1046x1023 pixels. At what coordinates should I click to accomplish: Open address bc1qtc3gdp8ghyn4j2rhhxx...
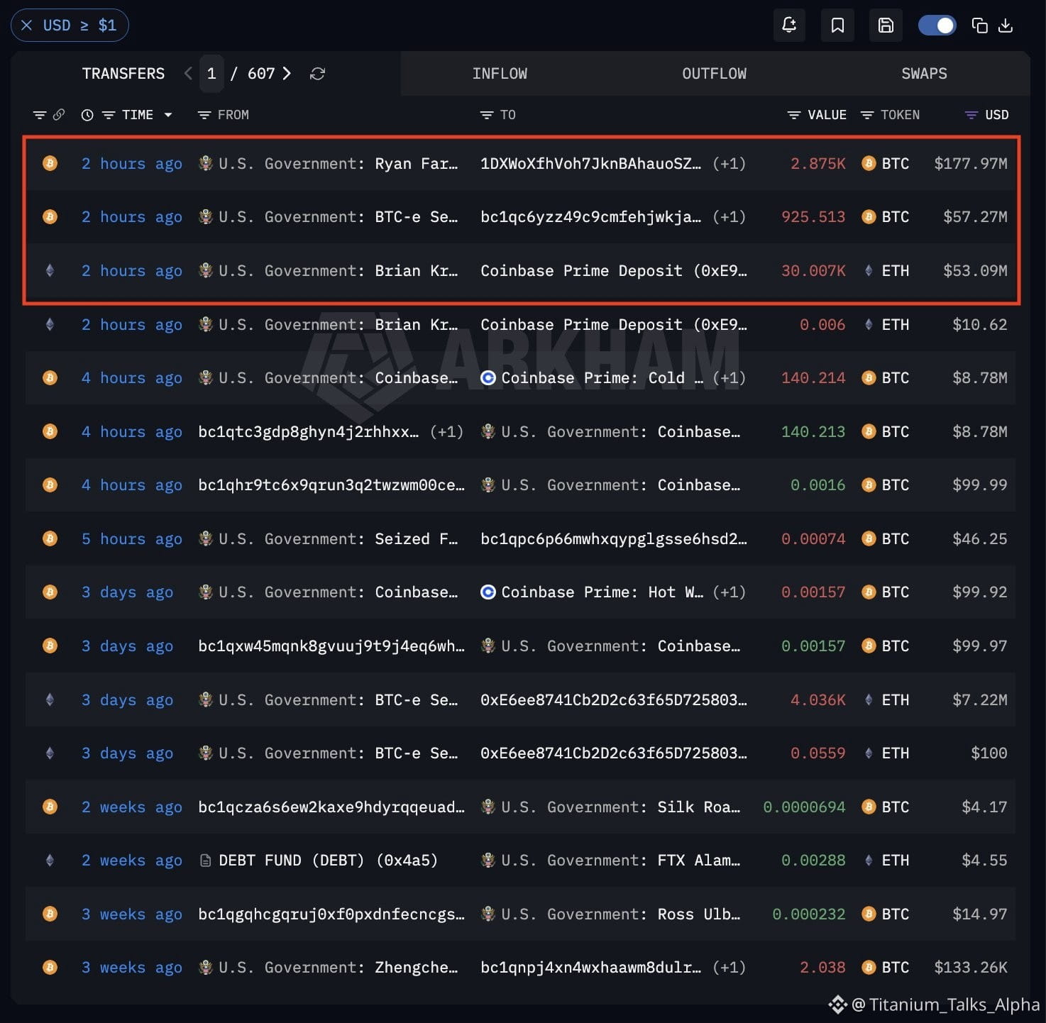click(x=309, y=431)
